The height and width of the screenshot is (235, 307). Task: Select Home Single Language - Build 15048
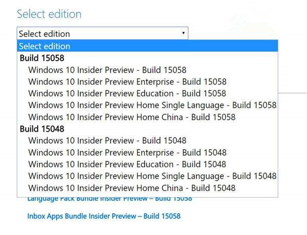(152, 176)
